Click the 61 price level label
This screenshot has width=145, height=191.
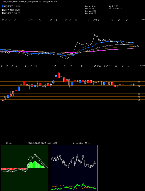point(139,86)
